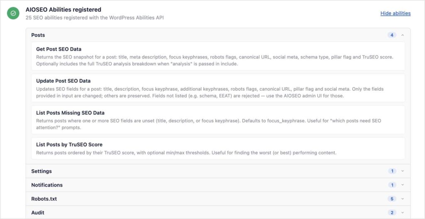Collapse the Posts section chevron
This screenshot has height=219, width=425.
pos(403,35)
